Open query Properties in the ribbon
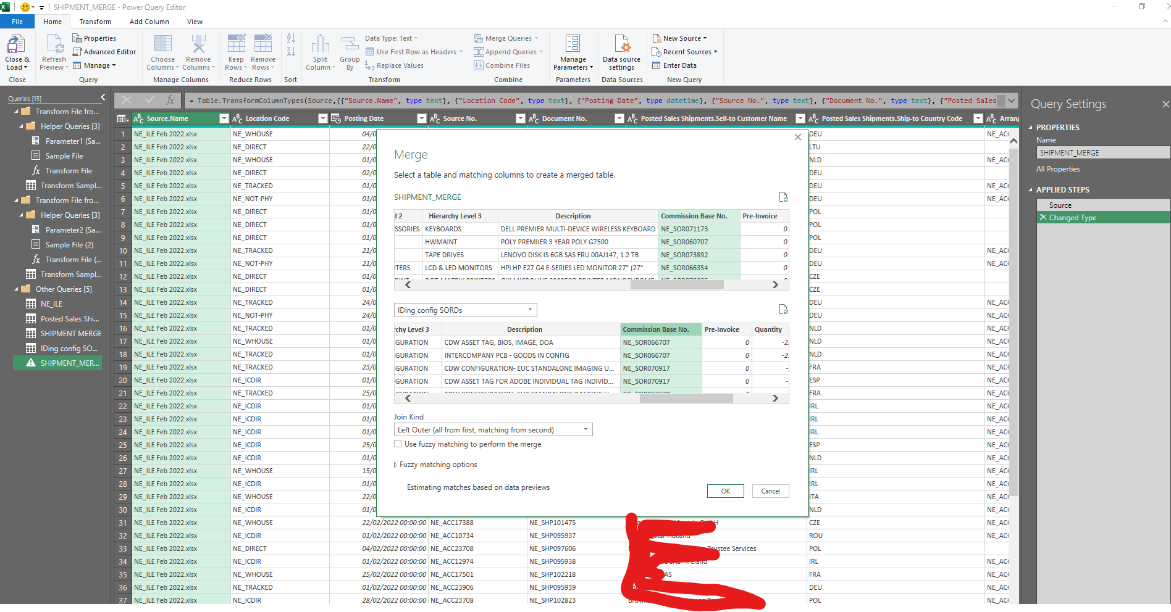 click(x=94, y=38)
